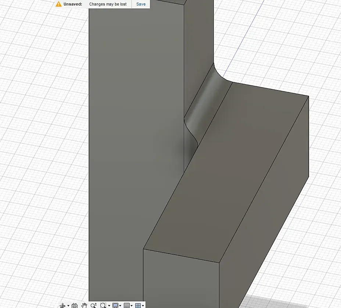Open the Grid and Snaps icon
Screen dimensions: 341x308
(x=127, y=305)
